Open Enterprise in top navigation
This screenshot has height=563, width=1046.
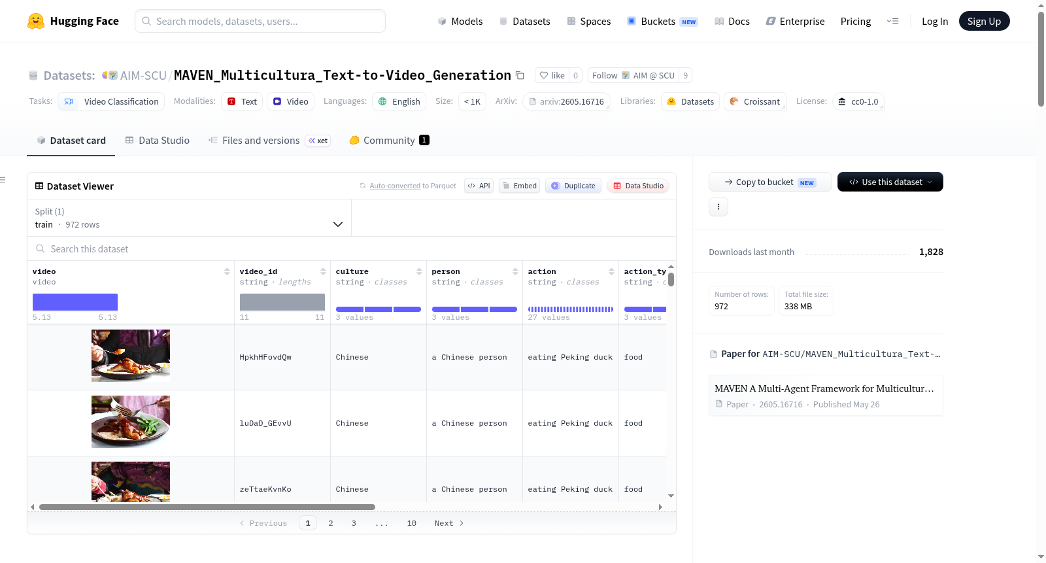[795, 21]
